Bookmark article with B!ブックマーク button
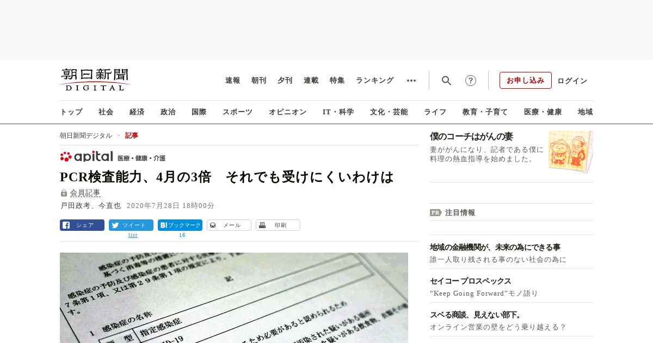Screen dimensions: 653x343 (180, 225)
